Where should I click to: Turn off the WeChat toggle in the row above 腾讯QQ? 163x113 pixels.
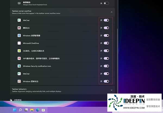tap(106, 20)
